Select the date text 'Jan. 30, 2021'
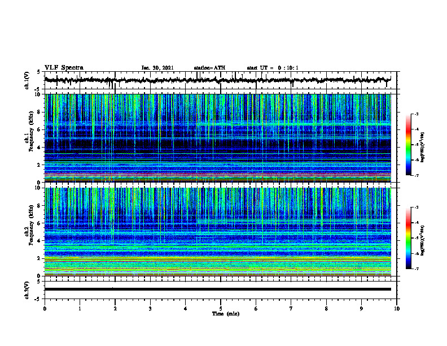The width and height of the screenshot is (447, 346). point(157,68)
